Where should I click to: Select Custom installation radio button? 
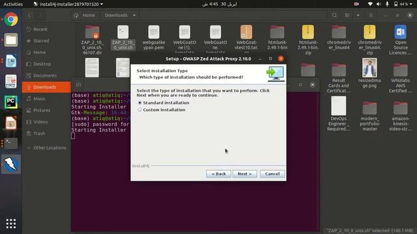[x=140, y=110]
